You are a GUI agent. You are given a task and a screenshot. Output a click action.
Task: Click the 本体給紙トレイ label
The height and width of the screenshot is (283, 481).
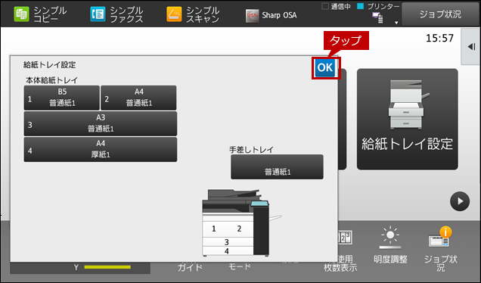pyautogui.click(x=52, y=80)
